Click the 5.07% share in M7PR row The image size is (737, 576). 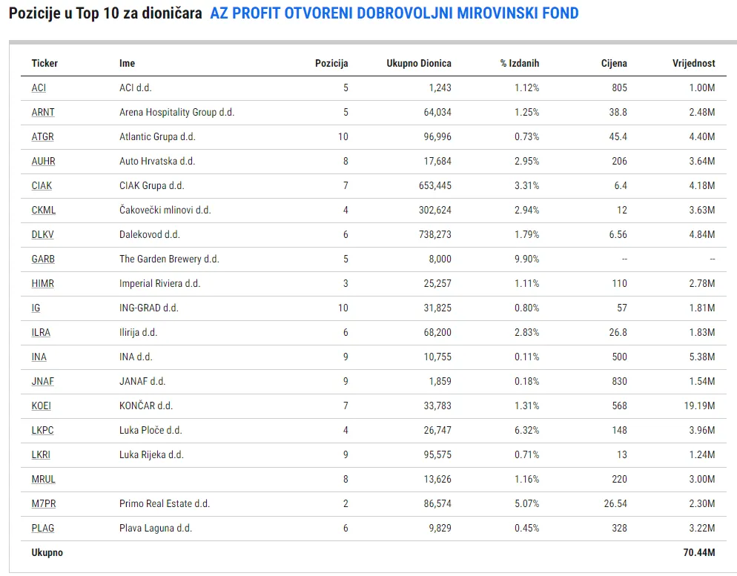point(526,503)
